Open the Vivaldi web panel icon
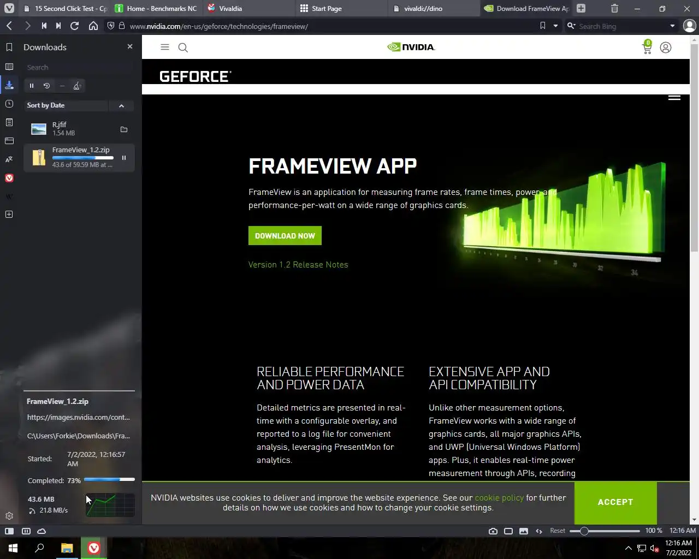699x559 pixels. [x=9, y=178]
